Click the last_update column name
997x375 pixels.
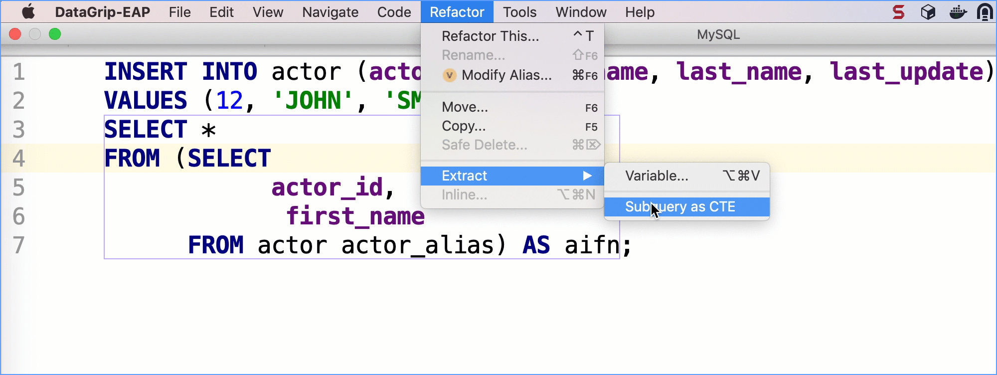[906, 72]
